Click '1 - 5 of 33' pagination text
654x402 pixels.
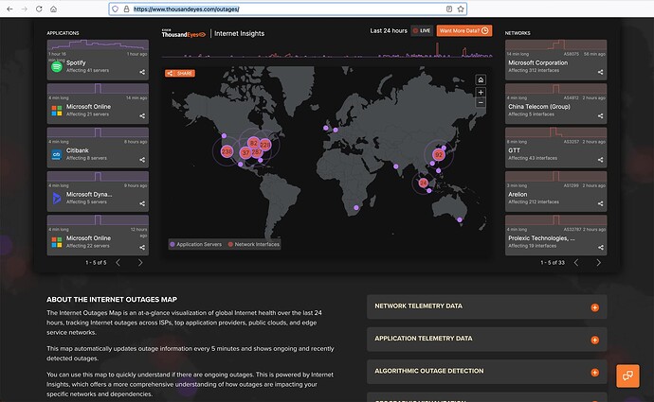(553, 263)
